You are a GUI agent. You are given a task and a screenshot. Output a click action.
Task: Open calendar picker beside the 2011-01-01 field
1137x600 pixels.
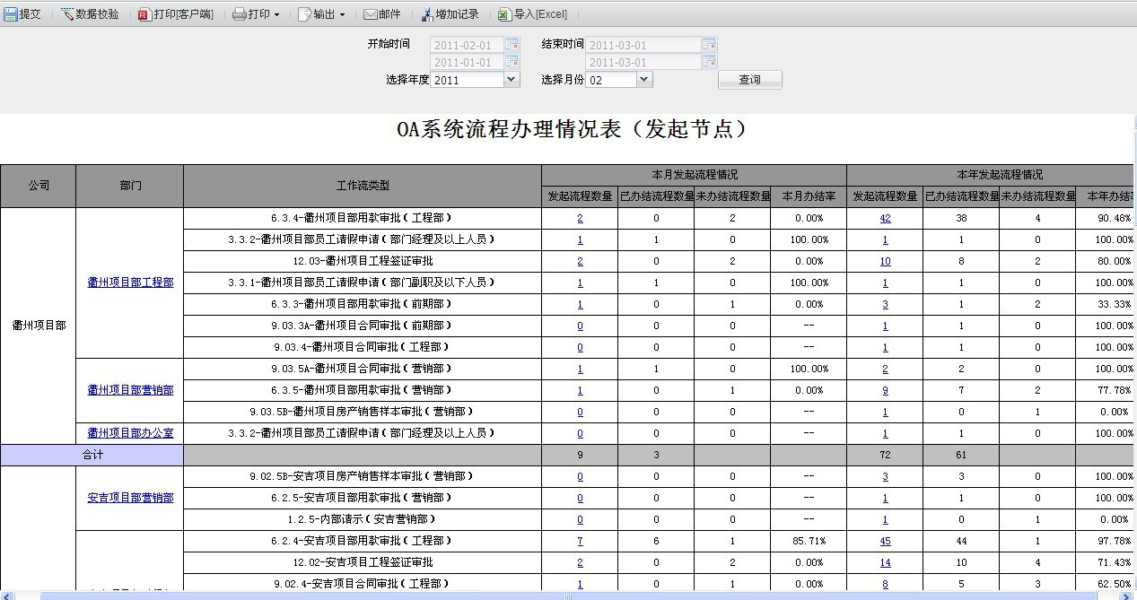click(512, 62)
